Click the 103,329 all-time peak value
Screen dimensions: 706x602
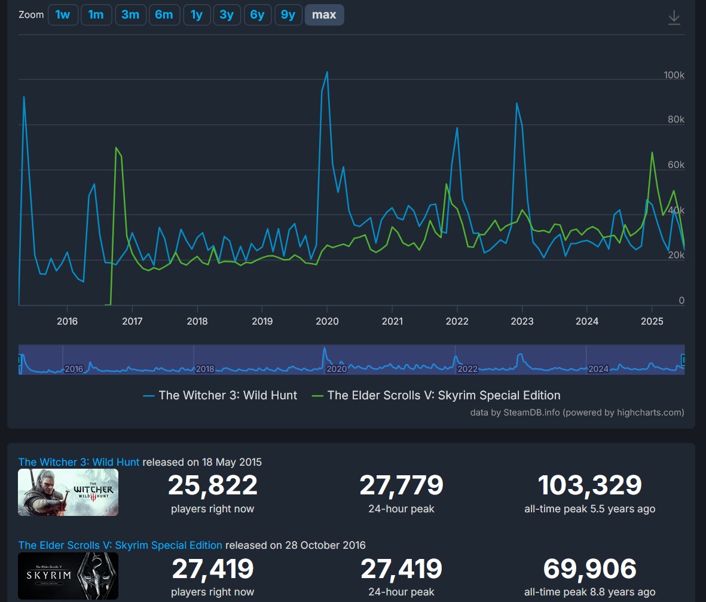pyautogui.click(x=590, y=485)
